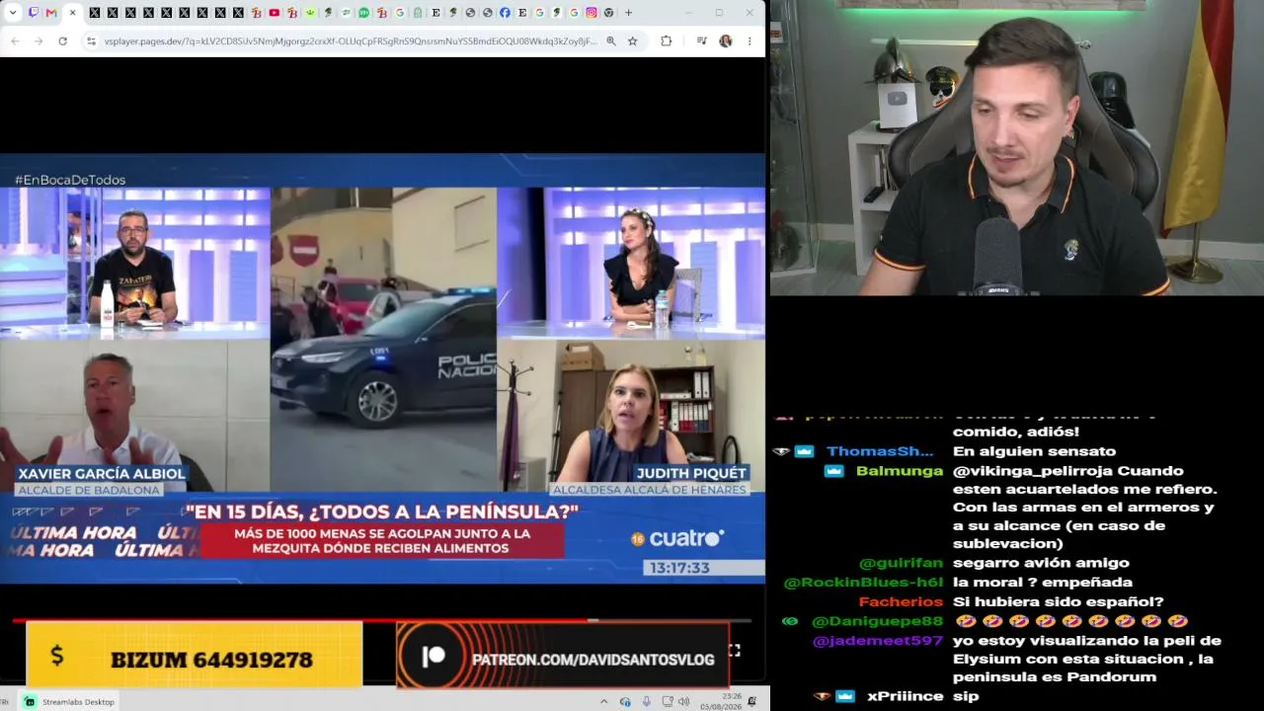The height and width of the screenshot is (711, 1264).
Task: Switch to the Gmail tab
Action: click(x=51, y=13)
